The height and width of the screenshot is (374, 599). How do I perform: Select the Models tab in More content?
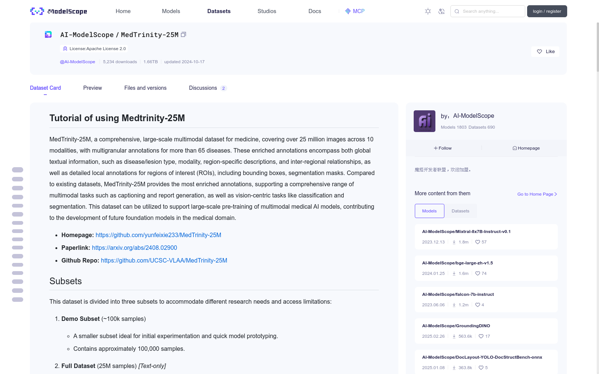coord(429,211)
